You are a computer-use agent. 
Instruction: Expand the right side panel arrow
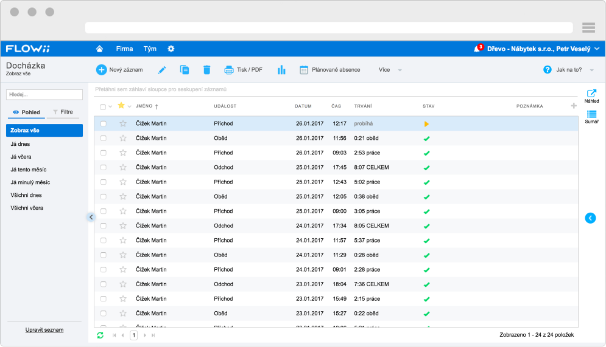590,218
